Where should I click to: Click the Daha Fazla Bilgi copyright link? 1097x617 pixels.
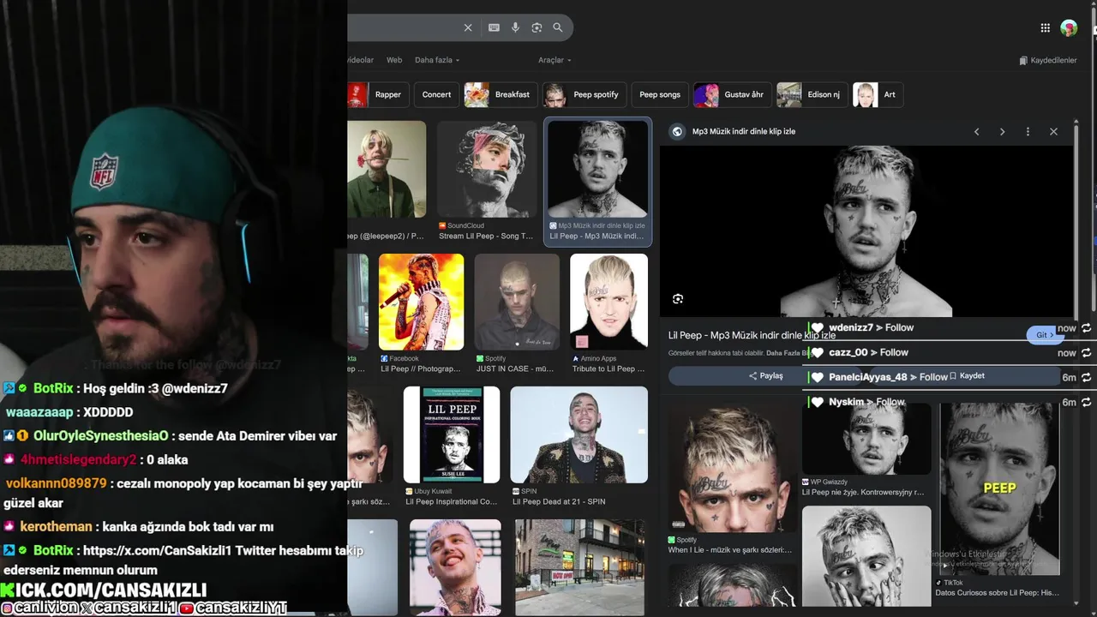pos(788,353)
